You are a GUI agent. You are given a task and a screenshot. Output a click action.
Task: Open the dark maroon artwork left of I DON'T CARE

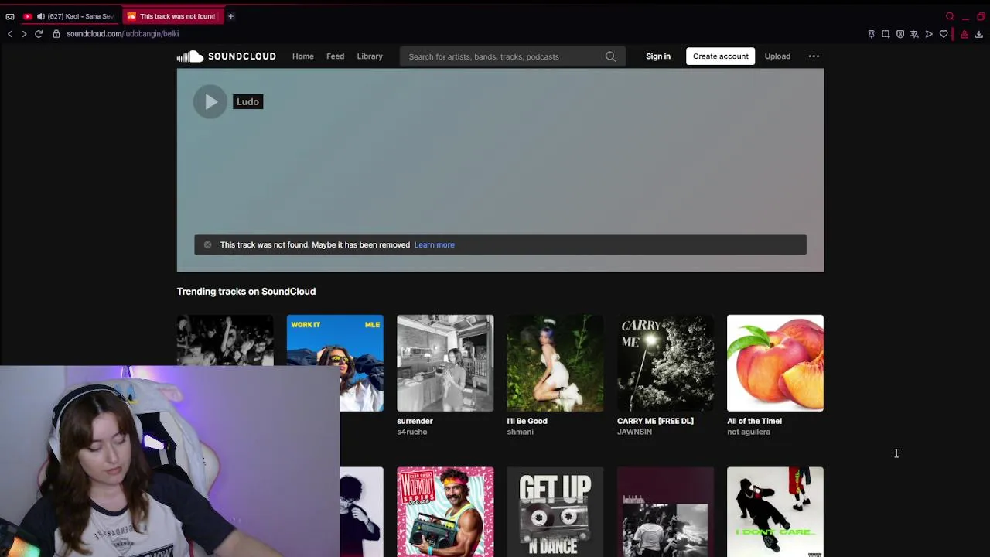pos(665,511)
